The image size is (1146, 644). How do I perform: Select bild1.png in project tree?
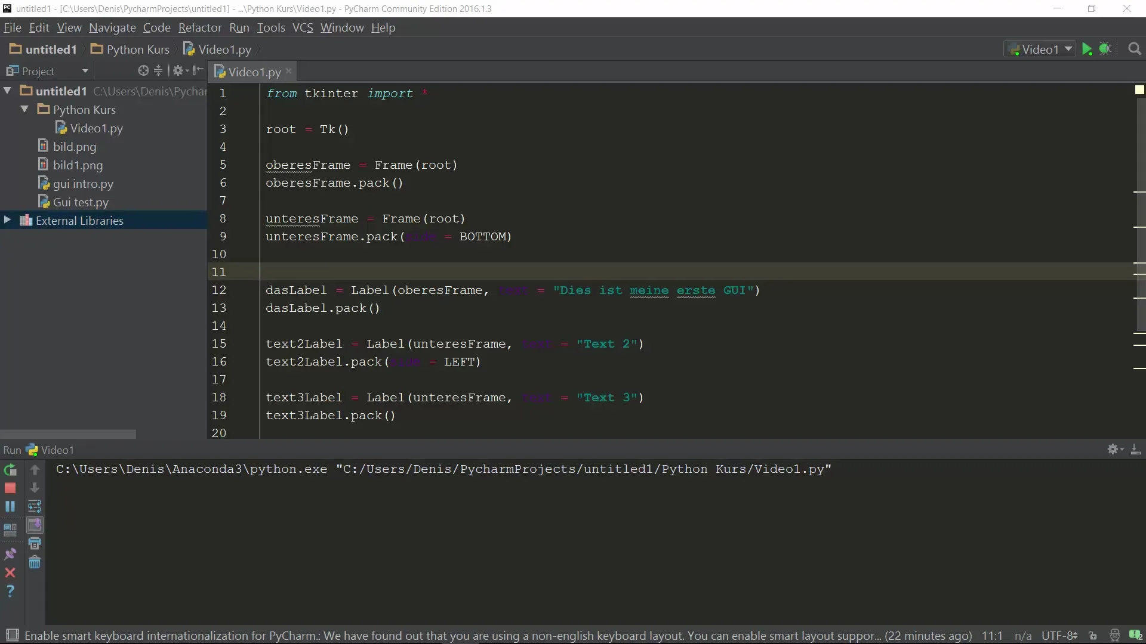[71, 165]
